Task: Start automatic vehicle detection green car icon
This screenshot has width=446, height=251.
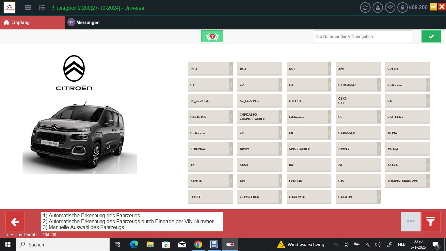Action: [212, 36]
